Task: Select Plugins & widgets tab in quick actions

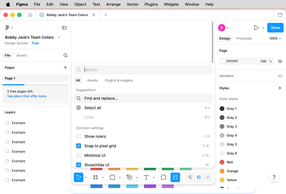Action: point(119,80)
